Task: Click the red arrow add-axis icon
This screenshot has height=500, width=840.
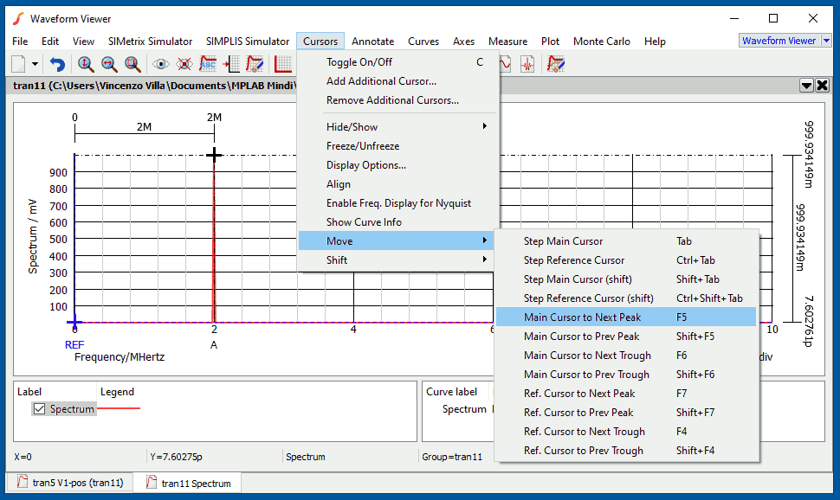Action: [231, 64]
